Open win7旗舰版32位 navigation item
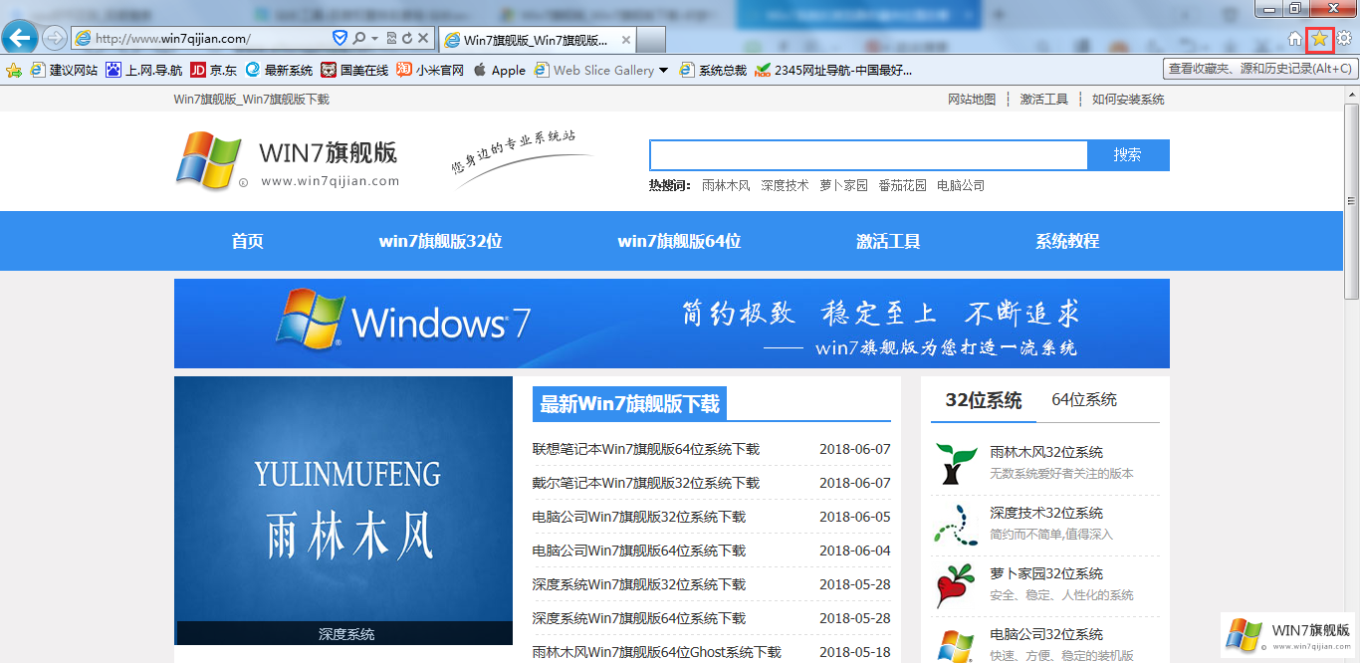 tap(440, 241)
